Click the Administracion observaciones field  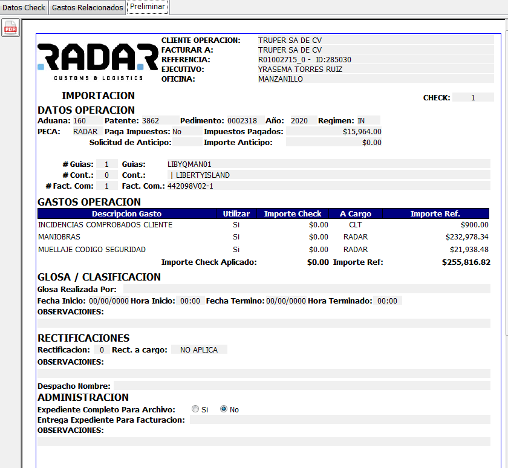click(264, 442)
